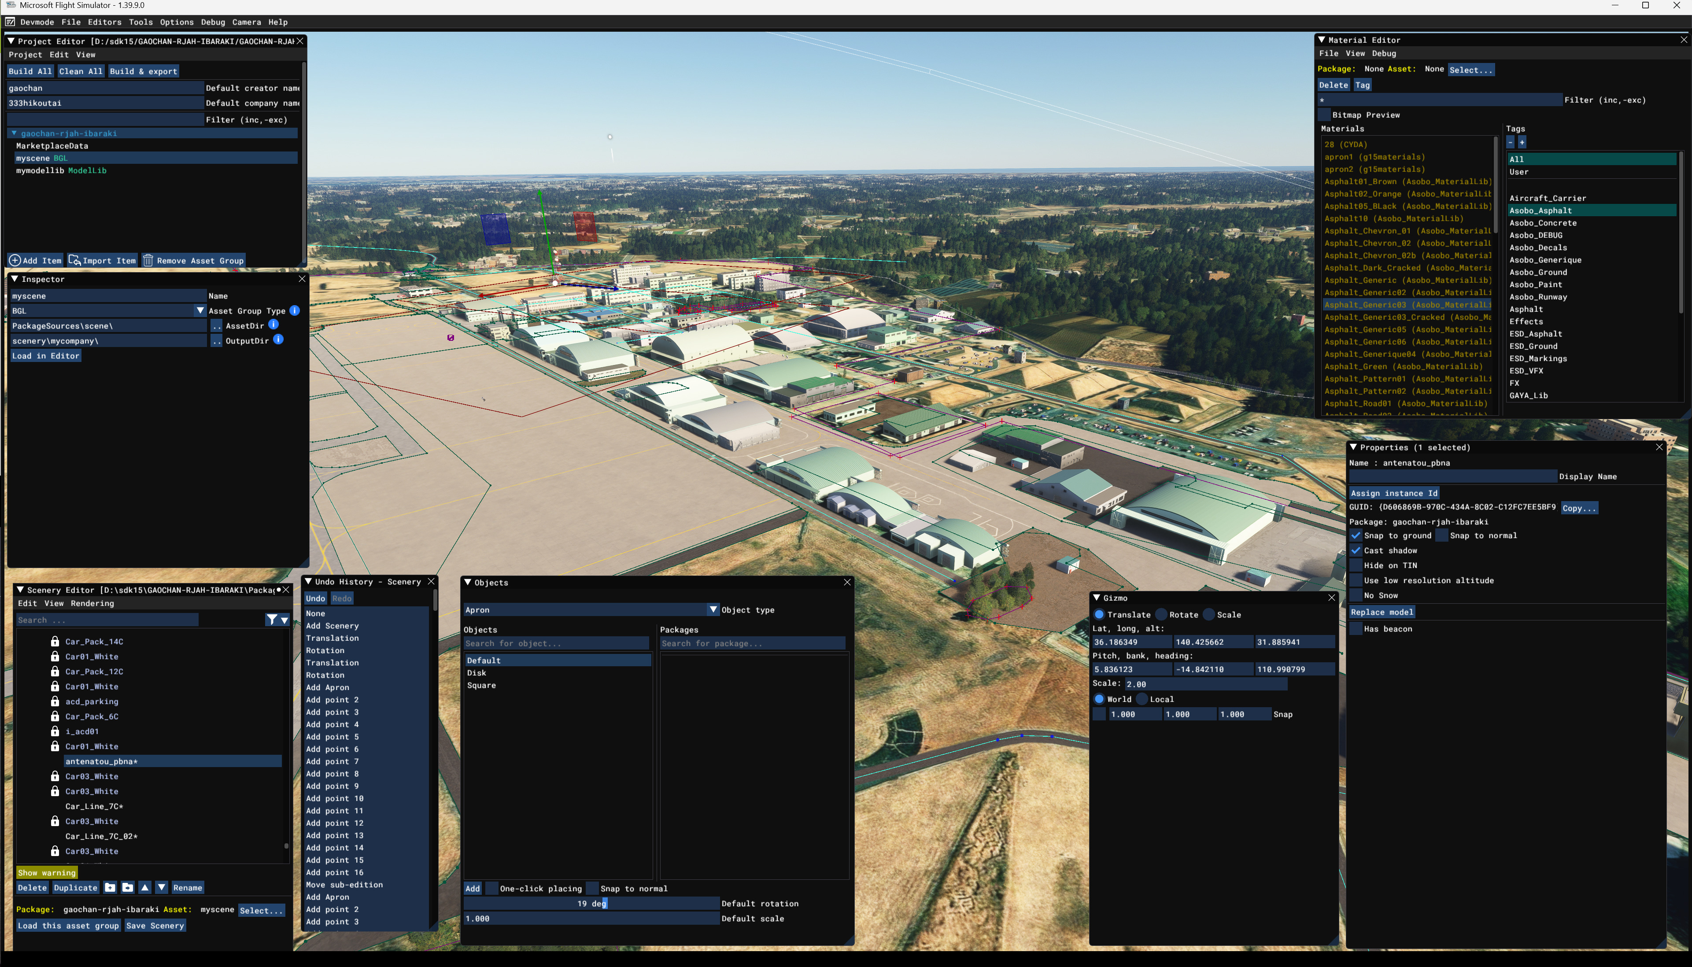The image size is (1692, 967).
Task: Open the Editors menu in the top bar
Action: click(105, 22)
